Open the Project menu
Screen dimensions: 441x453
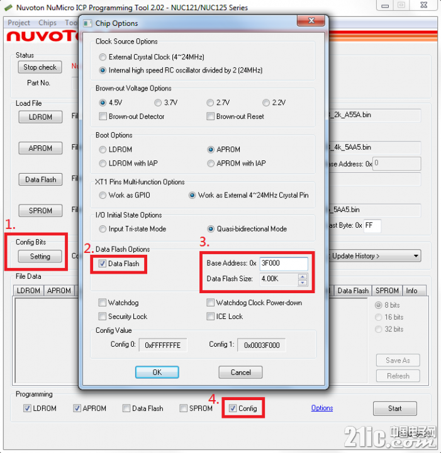[x=19, y=23]
